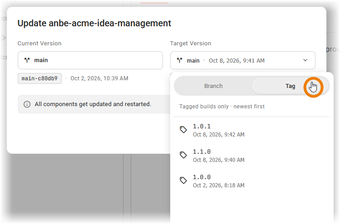340x224 pixels.
Task: Click the info icon next to update notice
Action: tap(27, 104)
